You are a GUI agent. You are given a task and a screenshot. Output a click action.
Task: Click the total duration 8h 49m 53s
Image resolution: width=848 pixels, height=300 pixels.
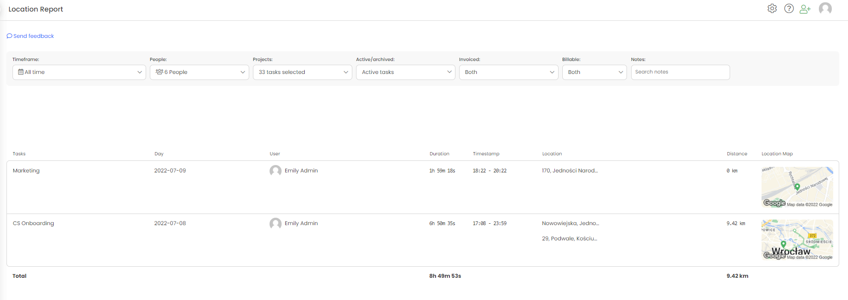coord(445,276)
